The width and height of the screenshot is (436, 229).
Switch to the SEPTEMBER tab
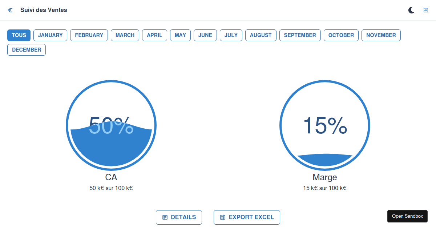point(300,35)
